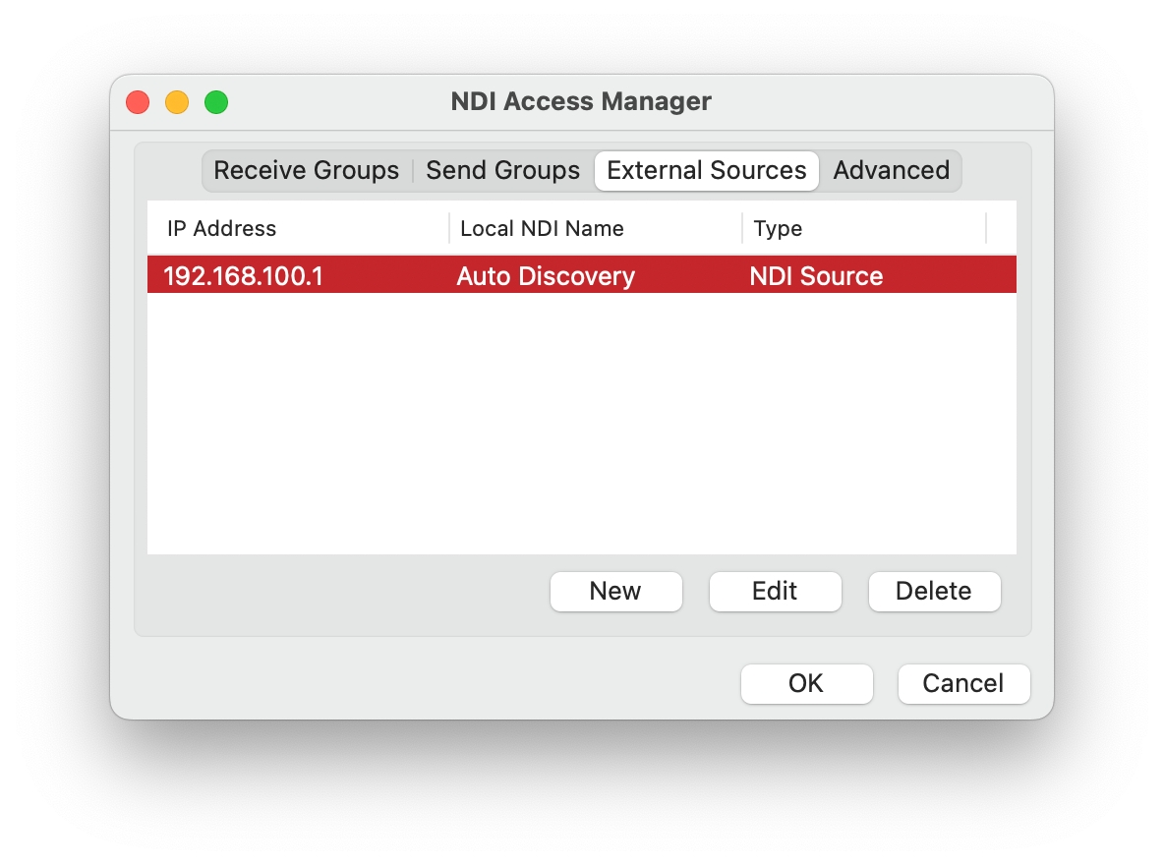Screen dimensions: 1164x865
Task: Select the 192.168.100.1 IP address entry
Action: point(243,276)
